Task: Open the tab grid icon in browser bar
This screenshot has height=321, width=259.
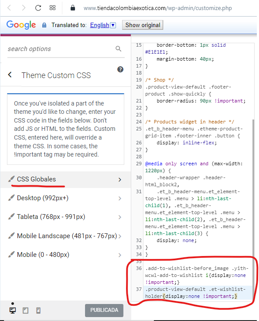Action: click(x=52, y=8)
